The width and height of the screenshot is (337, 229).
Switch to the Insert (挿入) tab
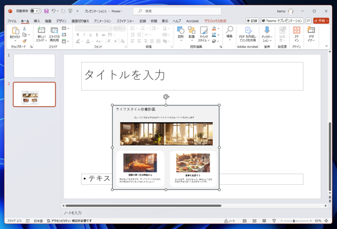coord(37,21)
